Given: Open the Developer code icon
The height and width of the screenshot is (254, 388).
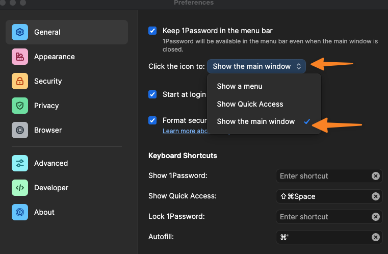Looking at the screenshot, I should coord(20,188).
